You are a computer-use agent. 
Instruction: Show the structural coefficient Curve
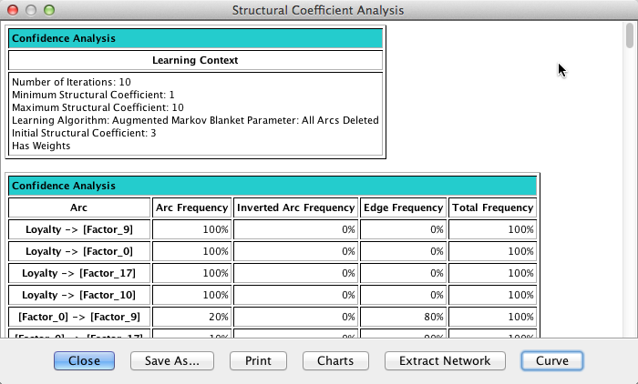click(x=552, y=361)
